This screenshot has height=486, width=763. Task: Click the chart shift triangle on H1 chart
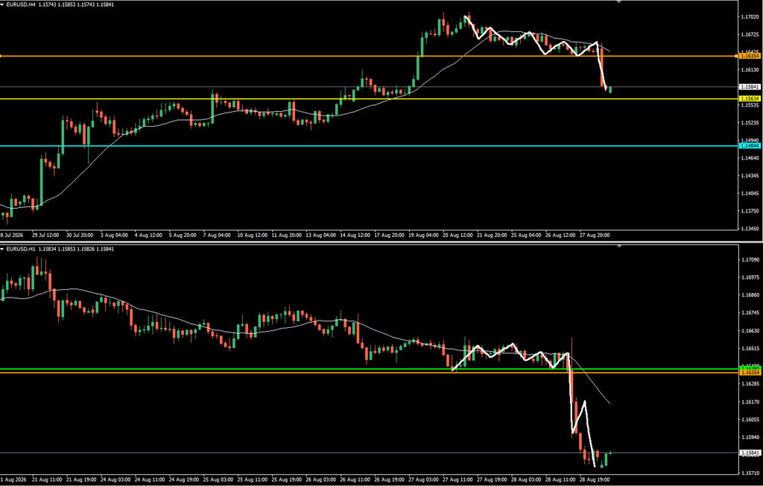click(x=618, y=247)
